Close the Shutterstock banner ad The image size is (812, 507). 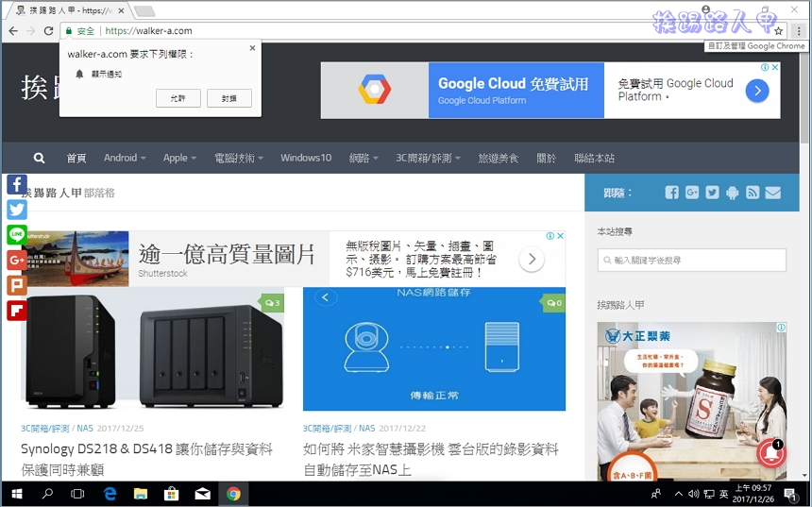560,236
